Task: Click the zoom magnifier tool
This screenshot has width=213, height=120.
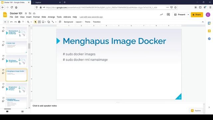Action: pyautogui.click(x=28, y=22)
